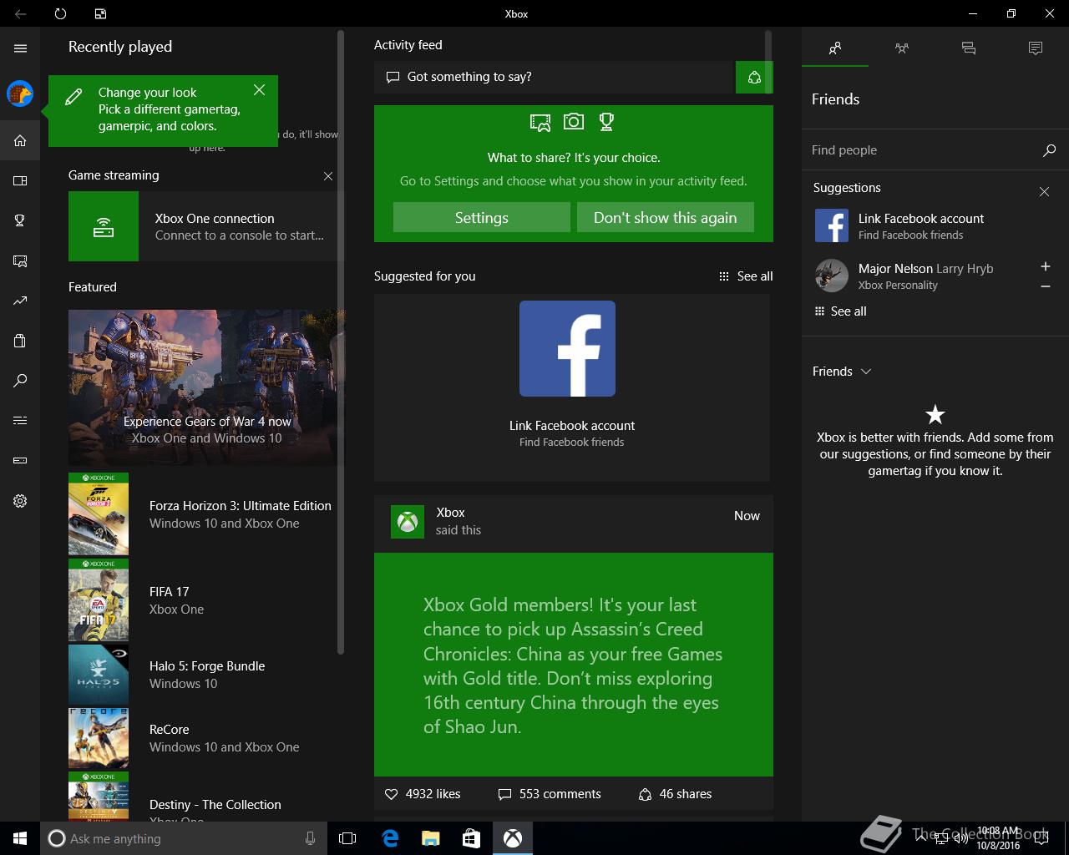
Task: Open Trending icon in sidebar
Action: (x=20, y=301)
